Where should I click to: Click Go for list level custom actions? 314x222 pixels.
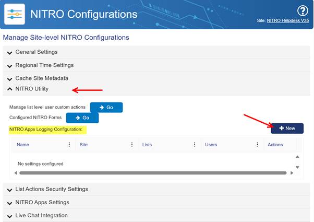tap(106, 107)
